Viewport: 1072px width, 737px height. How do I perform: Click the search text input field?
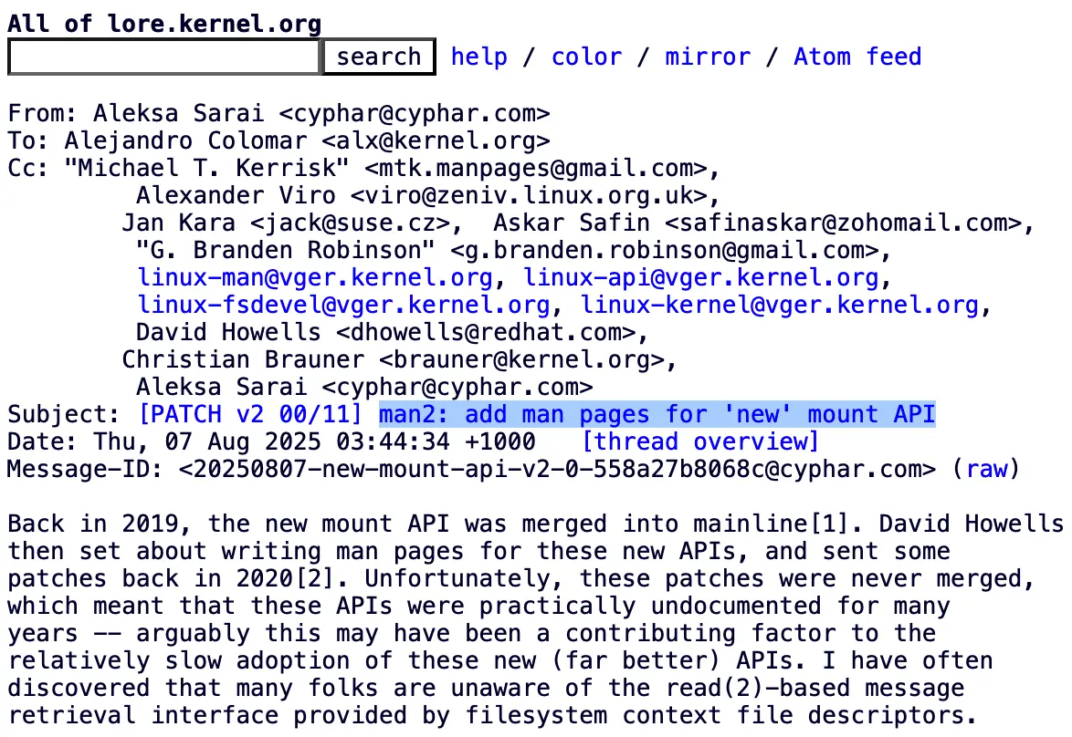click(x=164, y=57)
